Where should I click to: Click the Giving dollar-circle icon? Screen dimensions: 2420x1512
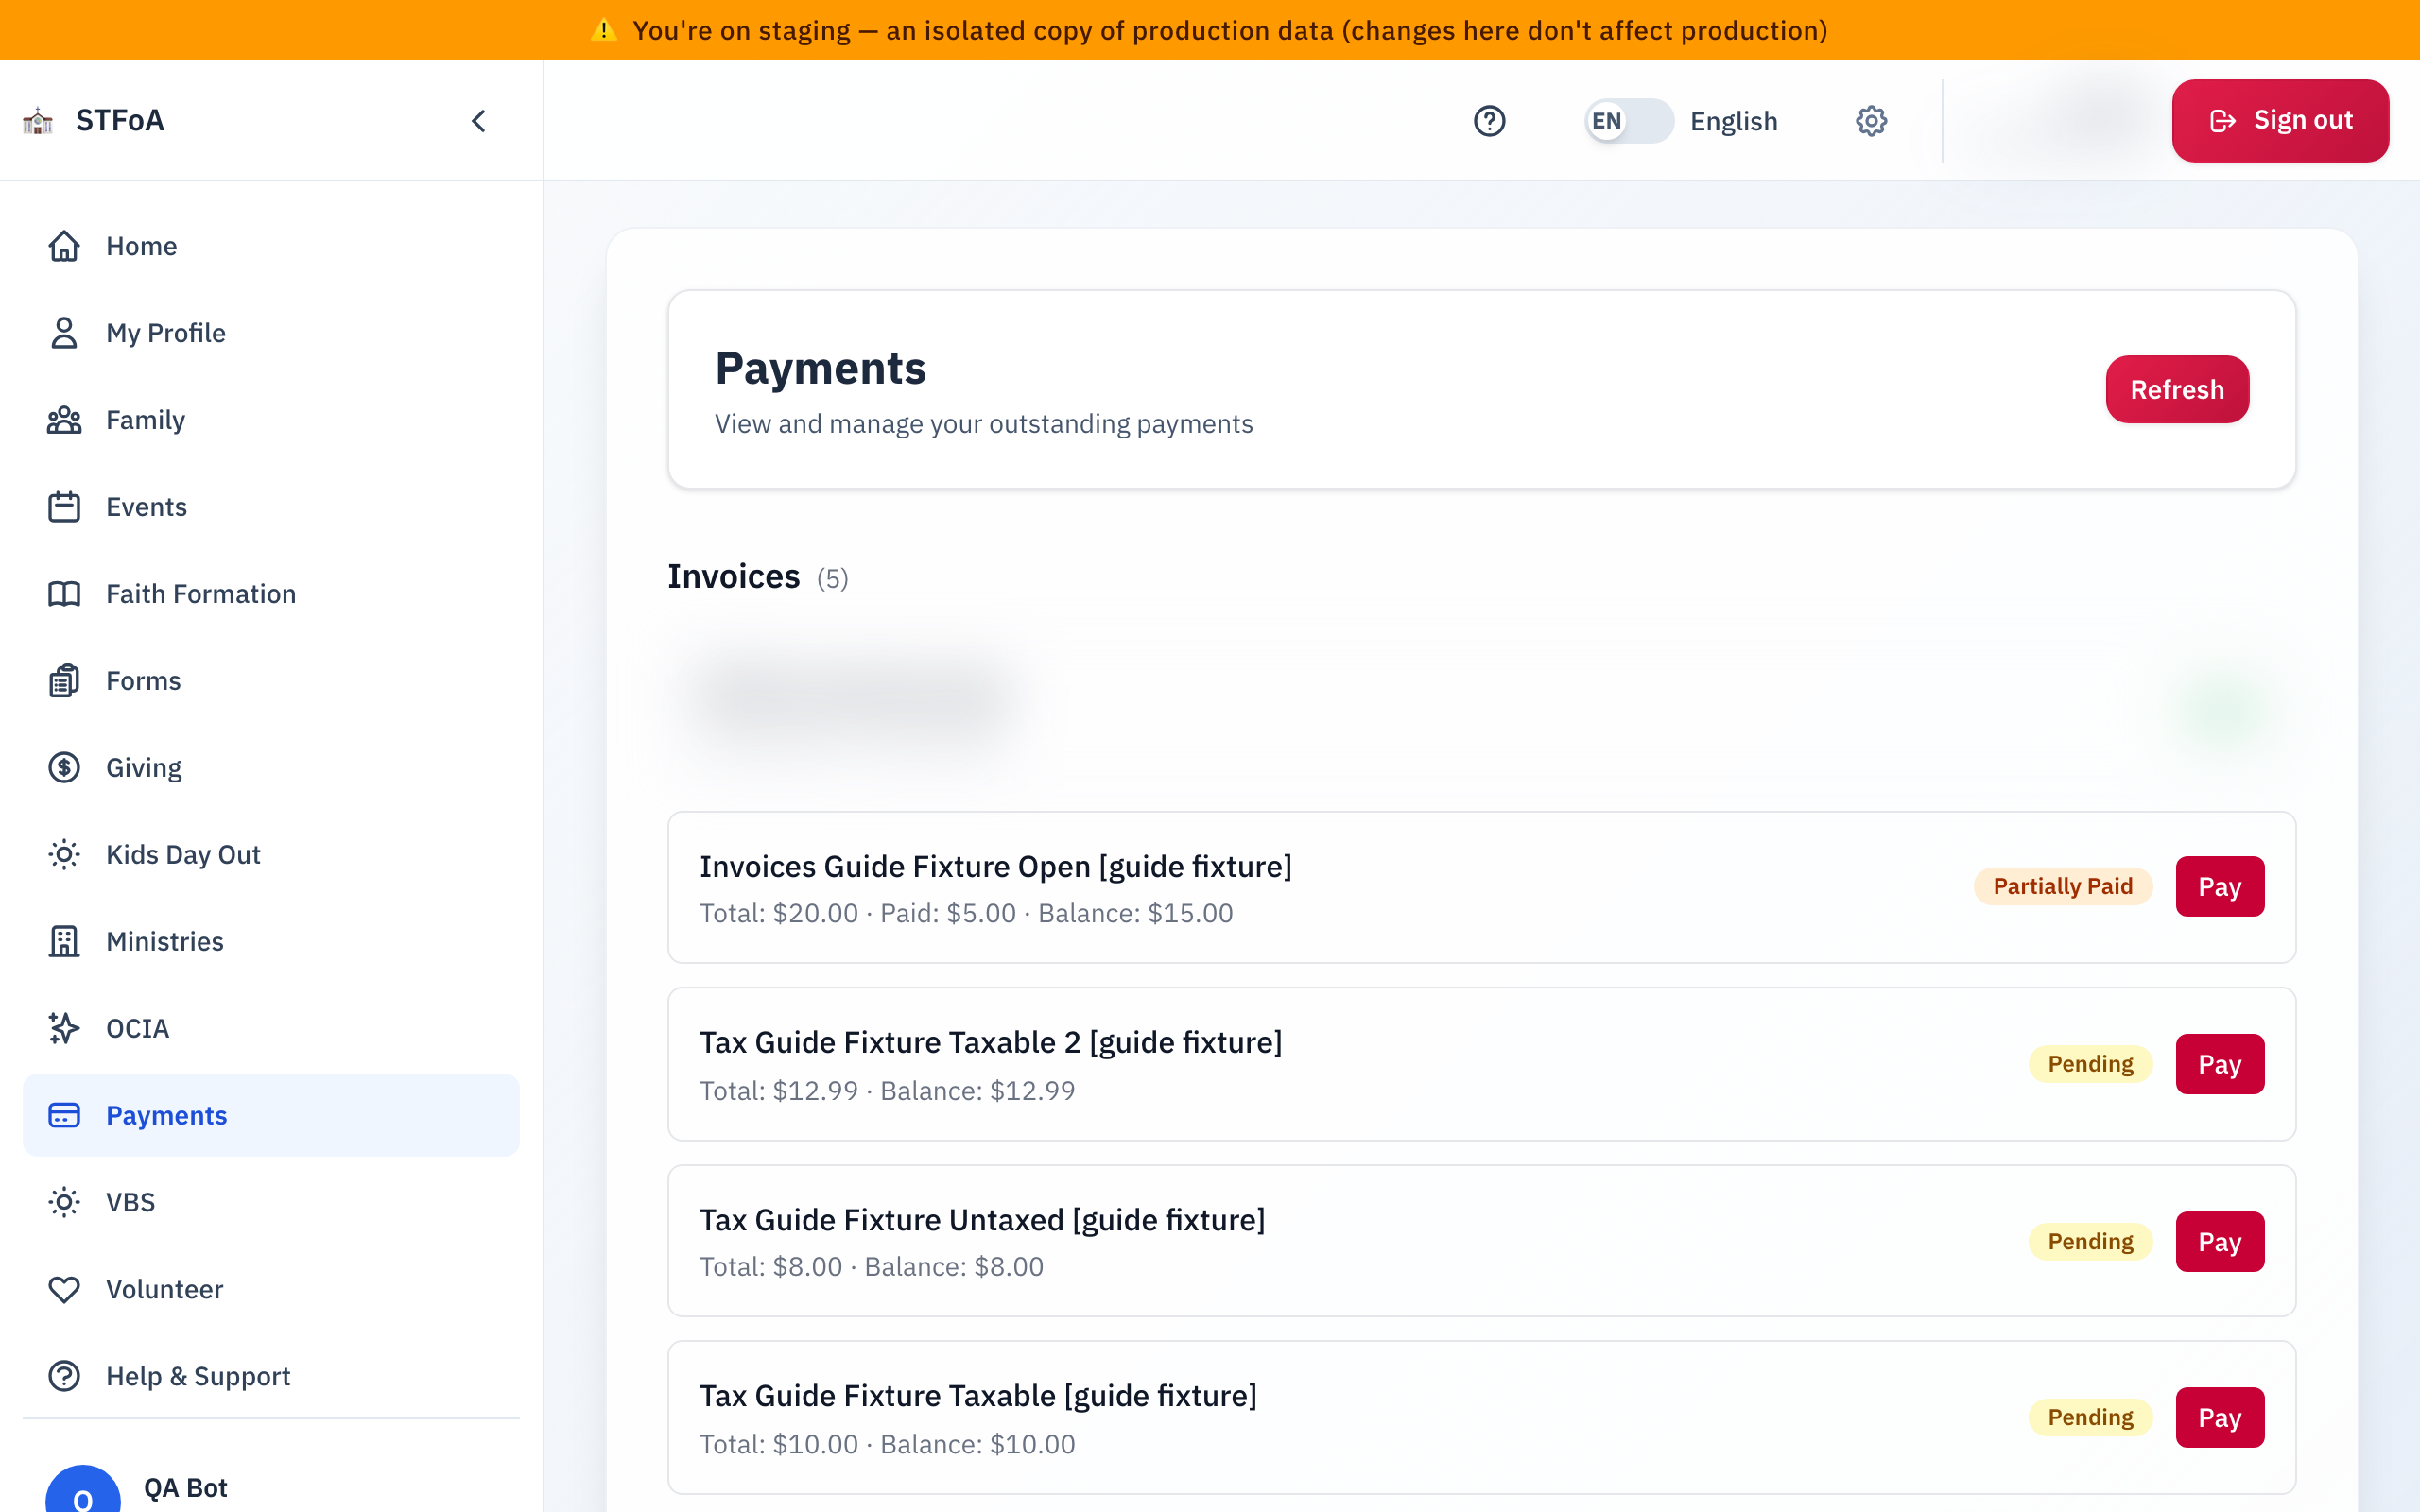click(64, 768)
